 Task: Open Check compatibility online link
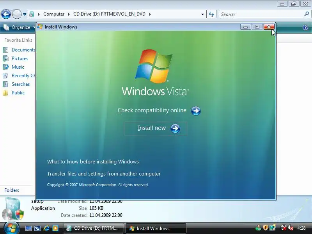[x=152, y=110]
